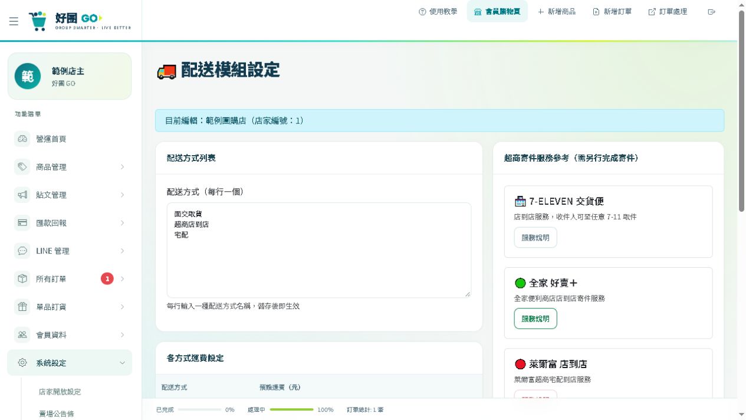Click the LINE 管理 chat icon

22,251
